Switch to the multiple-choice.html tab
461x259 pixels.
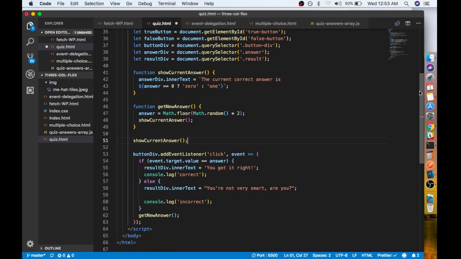coord(276,23)
